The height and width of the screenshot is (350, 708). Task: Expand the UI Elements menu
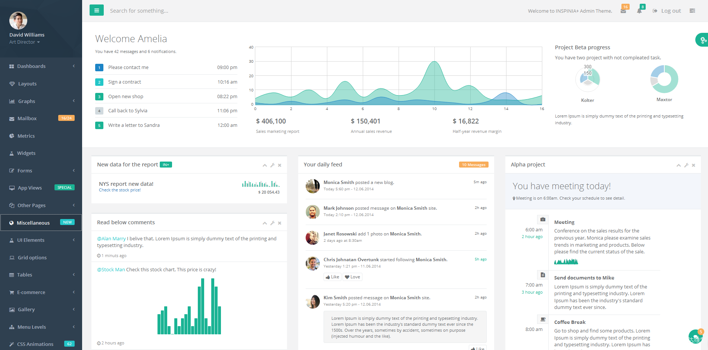tap(41, 240)
